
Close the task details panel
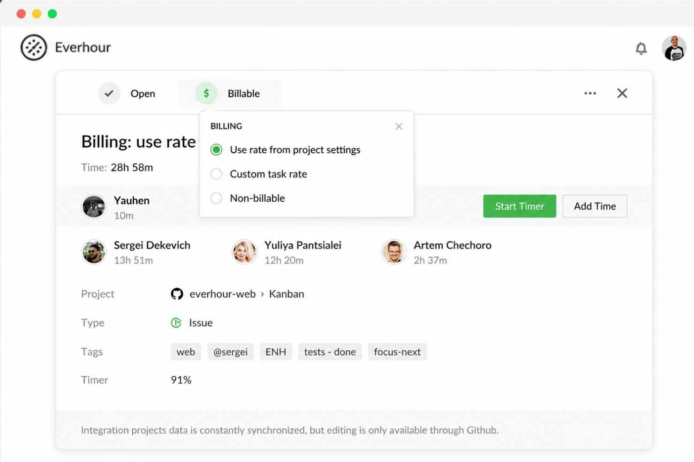point(622,93)
